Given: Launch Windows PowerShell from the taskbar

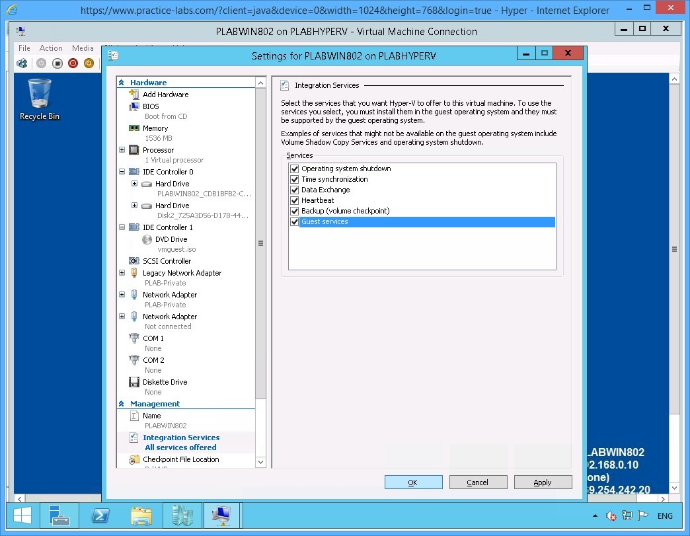Looking at the screenshot, I should 100,515.
